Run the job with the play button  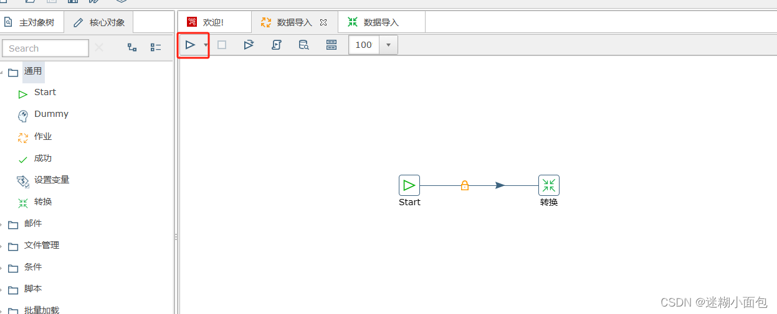coord(191,45)
